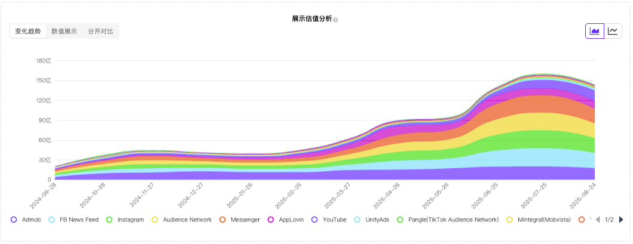
Task: Click the help icon beside 展示估值分析
Action: [336, 20]
